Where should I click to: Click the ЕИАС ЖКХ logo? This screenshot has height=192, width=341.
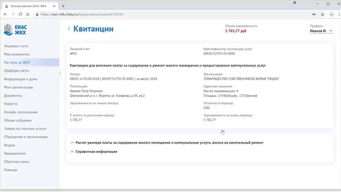click(x=15, y=30)
